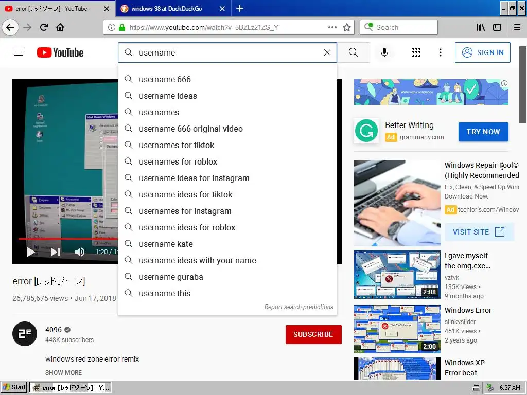Open the YouTube apps grid icon
Screen dimensions: 527x395
(416, 52)
